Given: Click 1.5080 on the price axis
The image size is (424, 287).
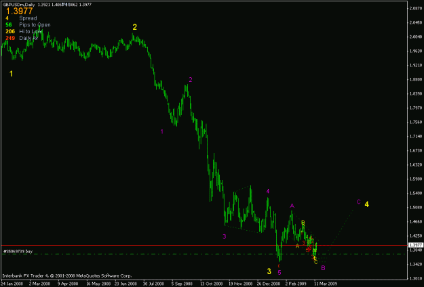Looking at the screenshot, I should tap(415, 207).
